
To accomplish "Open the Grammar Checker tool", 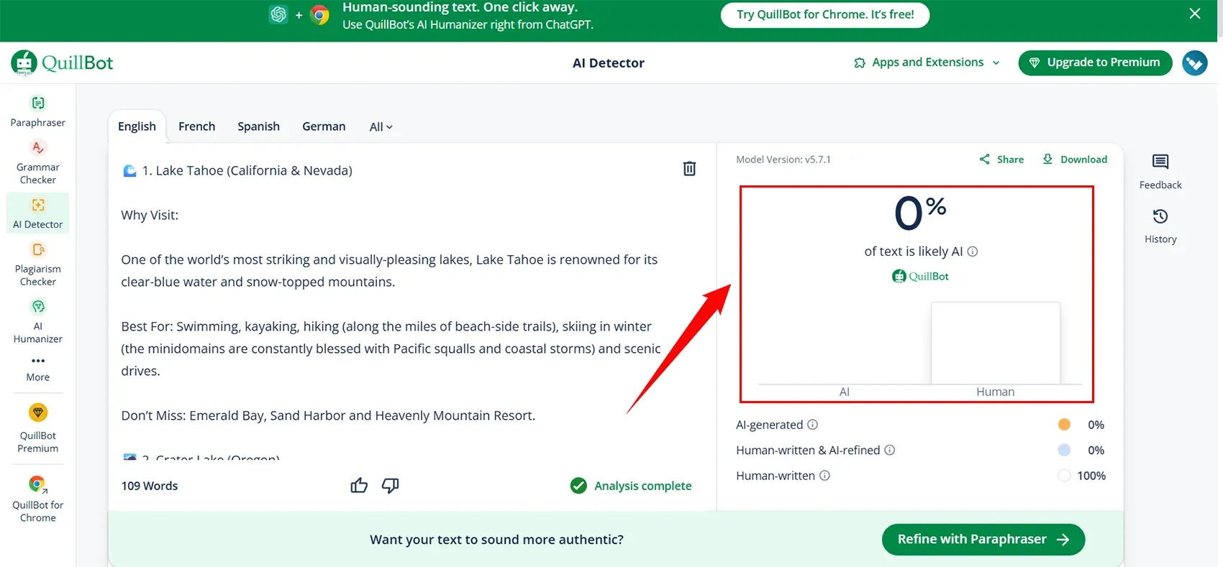I will 37,162.
